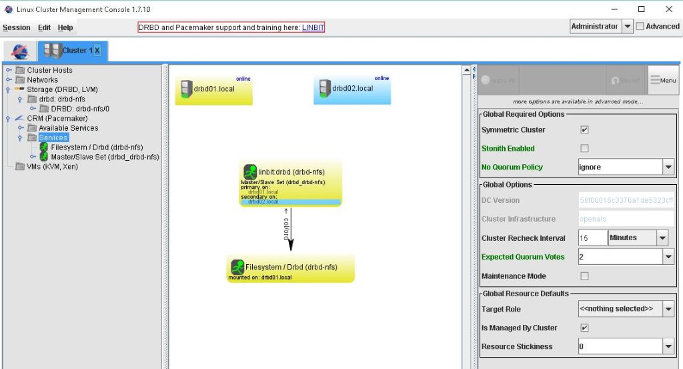Viewport: 683px width, 369px height.
Task: Collapse the Services tree node
Action: [x=19, y=138]
